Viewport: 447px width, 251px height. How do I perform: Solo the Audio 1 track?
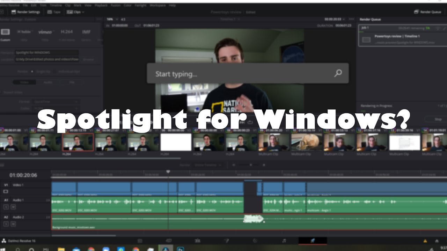pyautogui.click(x=6, y=207)
